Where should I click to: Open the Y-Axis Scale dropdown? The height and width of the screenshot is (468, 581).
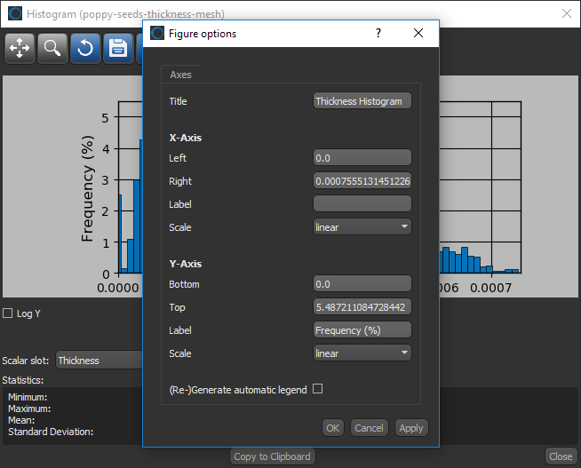[x=362, y=353]
